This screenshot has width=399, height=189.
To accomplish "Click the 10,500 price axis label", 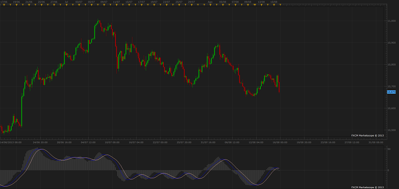I will 391,130.
